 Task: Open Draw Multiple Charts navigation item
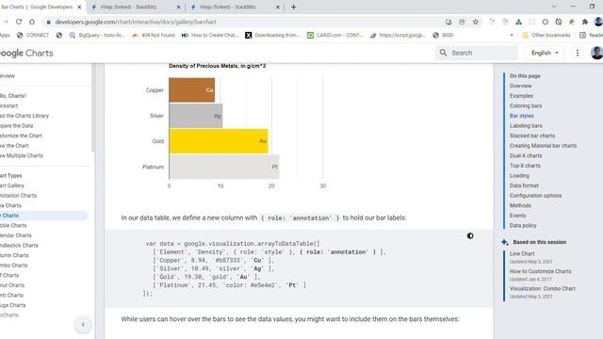point(22,155)
